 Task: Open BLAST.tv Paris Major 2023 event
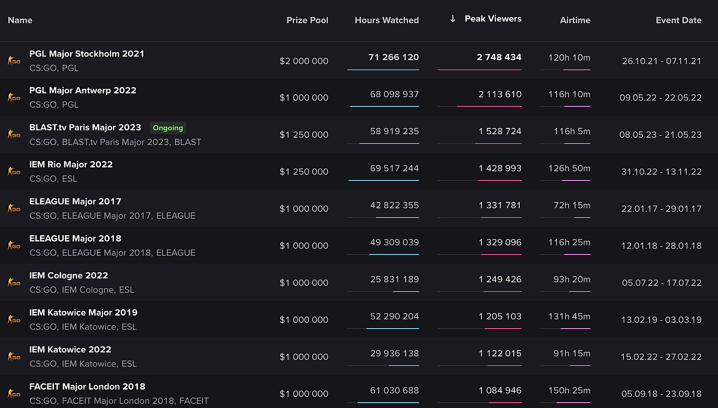85,127
